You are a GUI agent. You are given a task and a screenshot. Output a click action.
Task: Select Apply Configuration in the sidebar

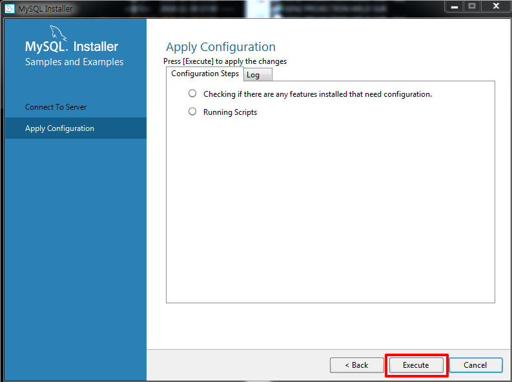[x=76, y=128]
